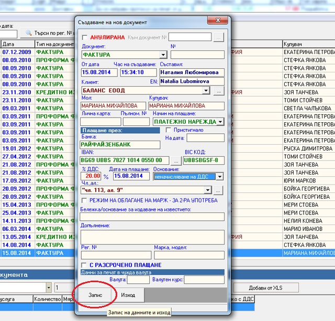Click the Запис save button

pos(95,295)
